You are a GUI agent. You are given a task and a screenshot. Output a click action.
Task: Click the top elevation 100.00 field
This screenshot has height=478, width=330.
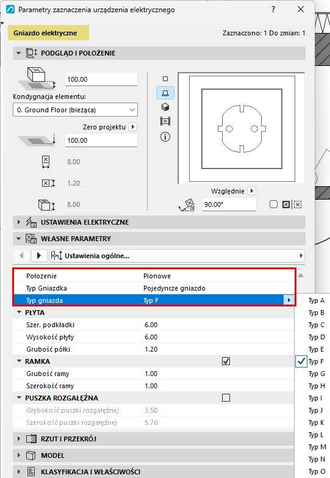click(101, 79)
